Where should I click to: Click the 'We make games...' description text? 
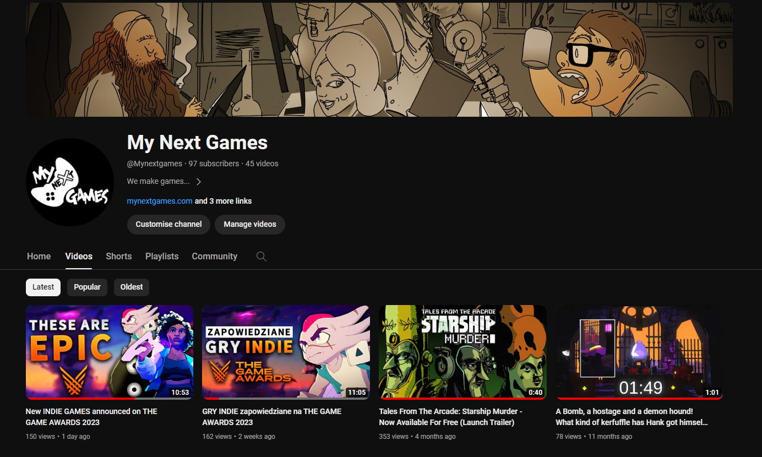point(159,181)
